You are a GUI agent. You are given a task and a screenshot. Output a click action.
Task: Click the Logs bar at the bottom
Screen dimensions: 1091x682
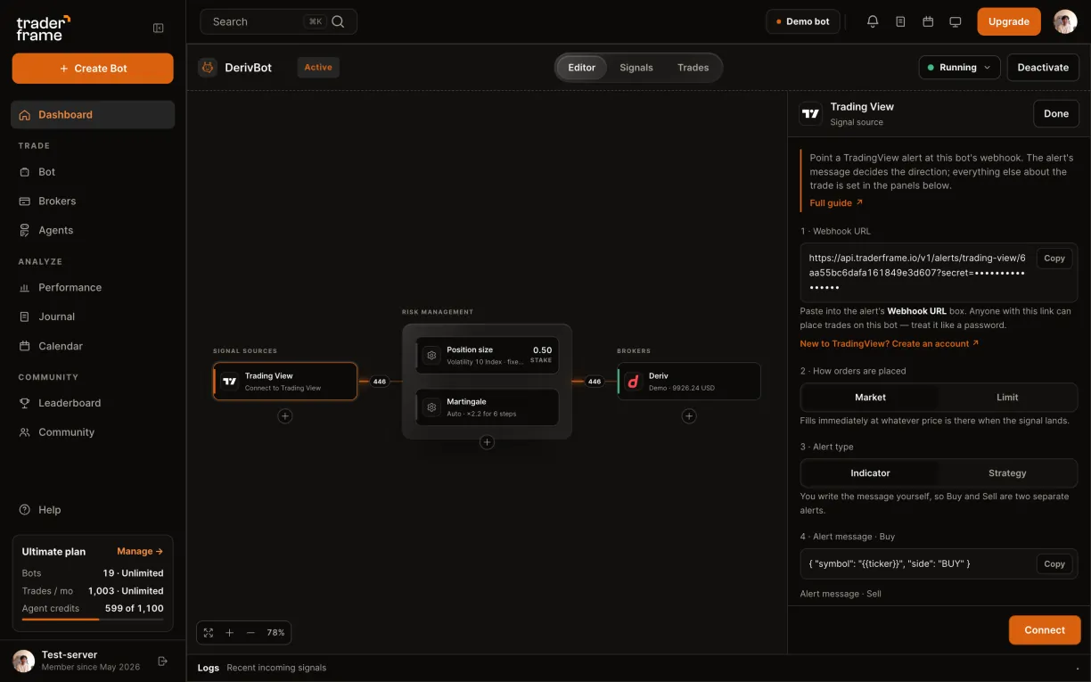638,668
